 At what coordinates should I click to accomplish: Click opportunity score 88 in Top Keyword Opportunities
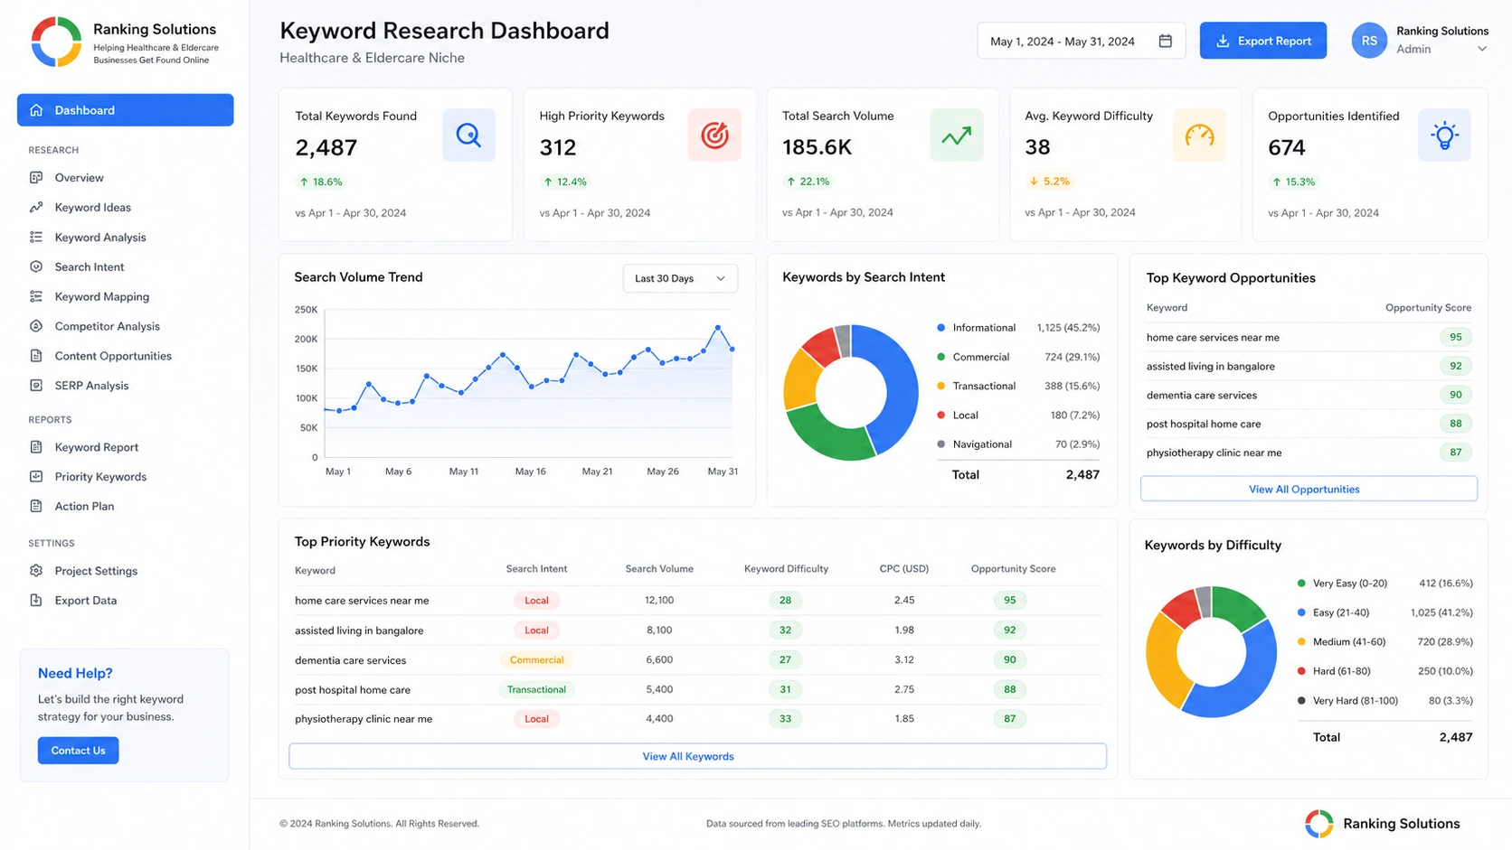(1455, 424)
